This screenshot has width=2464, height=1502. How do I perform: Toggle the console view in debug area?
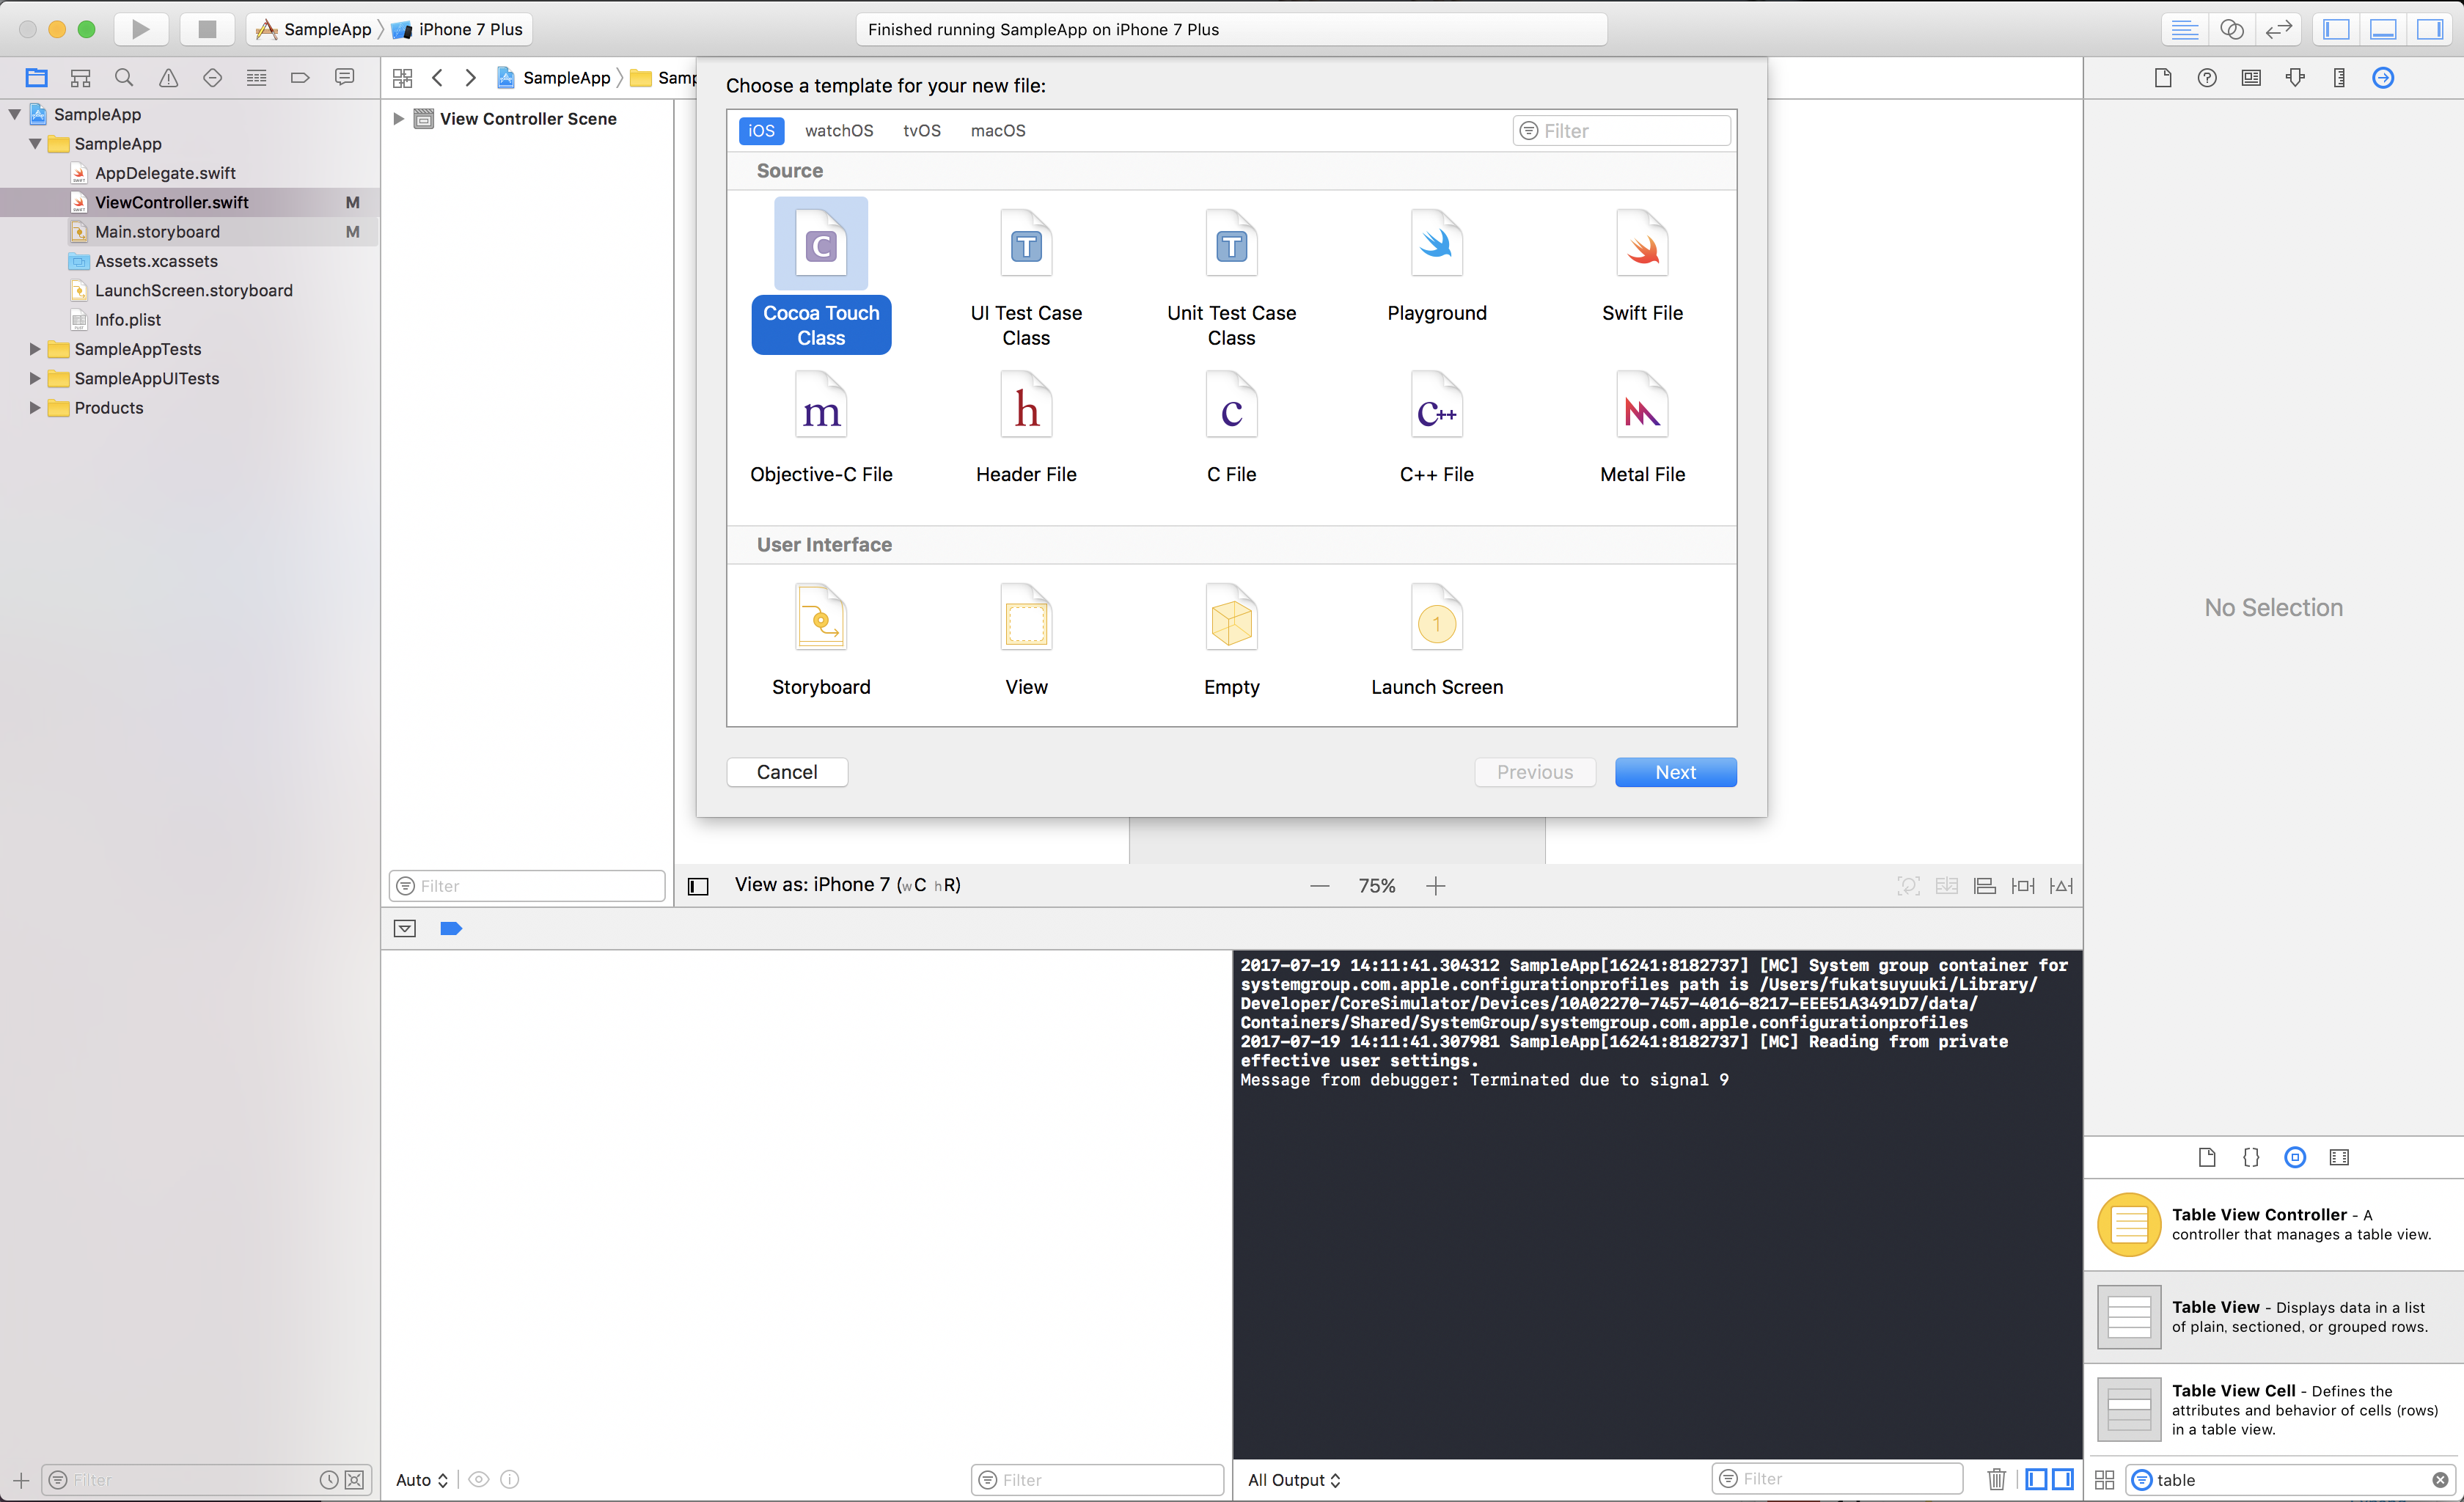[2063, 1479]
